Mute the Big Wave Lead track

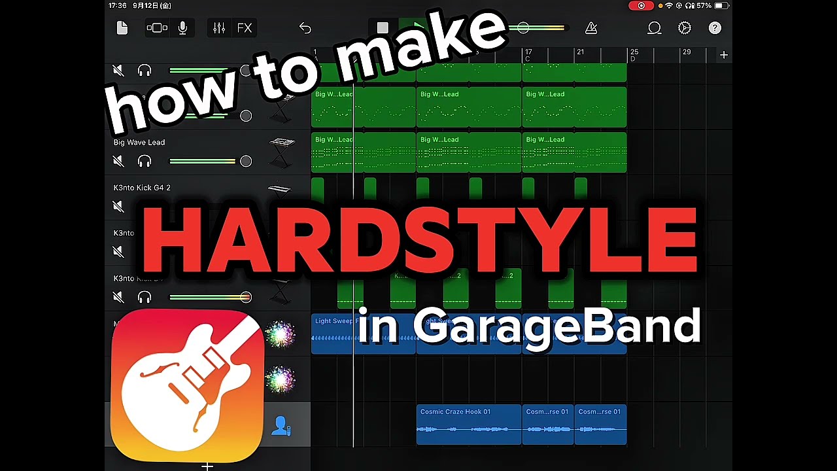[118, 161]
